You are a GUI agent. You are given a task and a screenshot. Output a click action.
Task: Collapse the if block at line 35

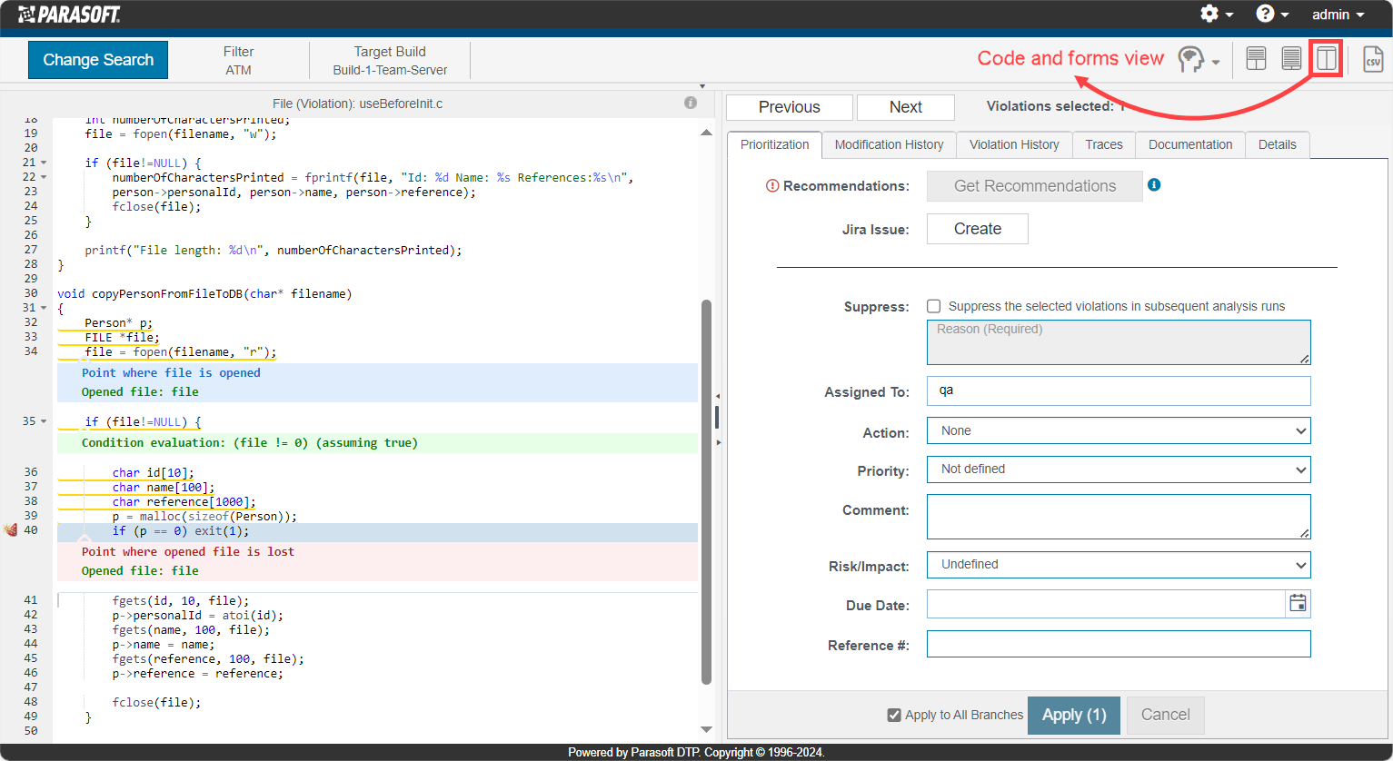(x=44, y=421)
